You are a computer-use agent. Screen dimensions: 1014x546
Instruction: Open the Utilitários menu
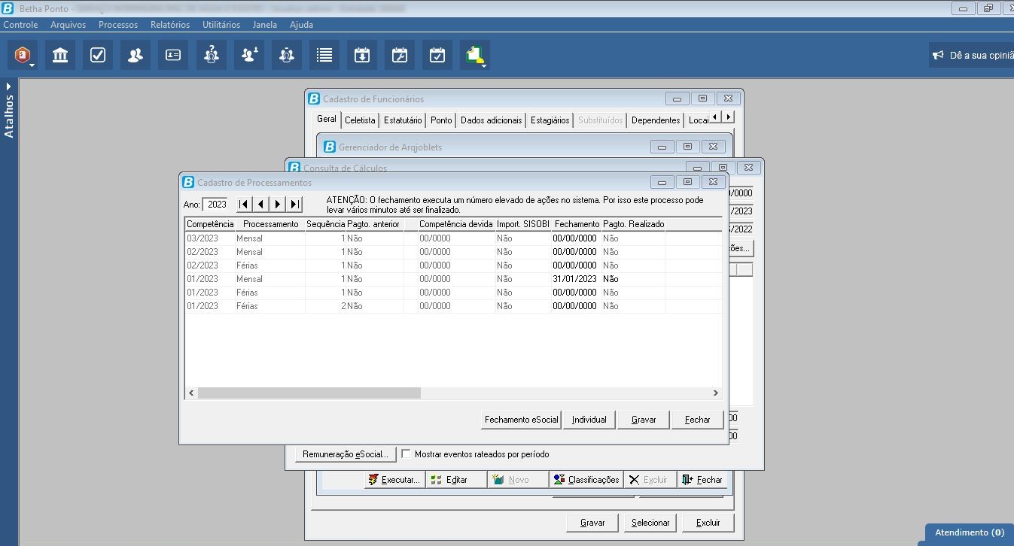pos(221,25)
